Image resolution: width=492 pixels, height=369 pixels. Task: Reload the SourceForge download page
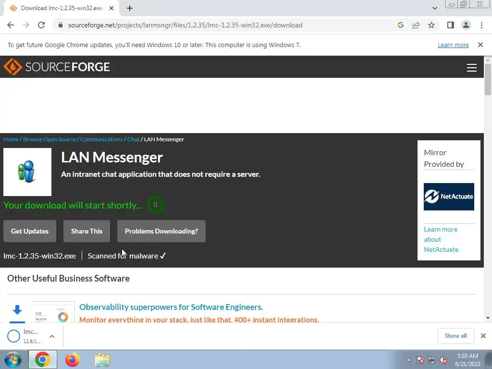[x=41, y=25]
